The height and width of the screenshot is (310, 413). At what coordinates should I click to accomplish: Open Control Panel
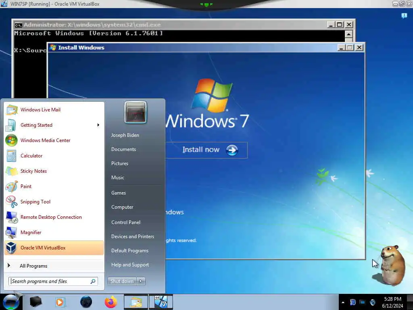coord(126,222)
